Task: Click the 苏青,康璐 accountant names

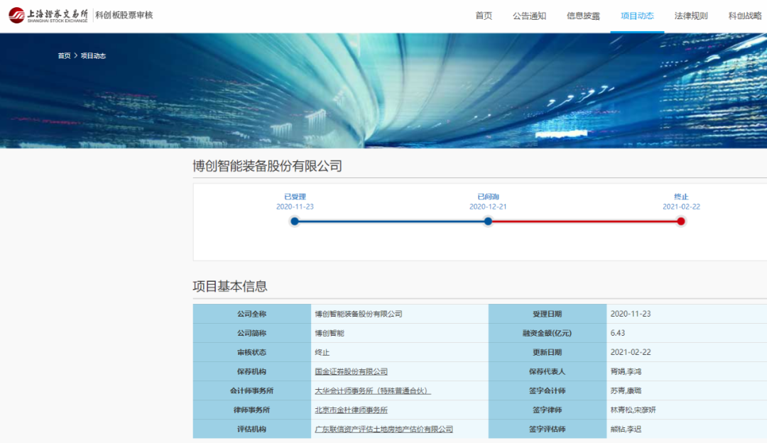Action: (626, 390)
